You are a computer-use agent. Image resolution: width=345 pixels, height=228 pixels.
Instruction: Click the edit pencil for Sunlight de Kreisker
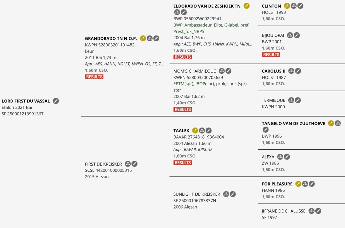(x=233, y=194)
